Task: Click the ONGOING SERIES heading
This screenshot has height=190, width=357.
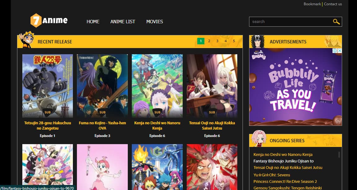Action: coord(287,141)
